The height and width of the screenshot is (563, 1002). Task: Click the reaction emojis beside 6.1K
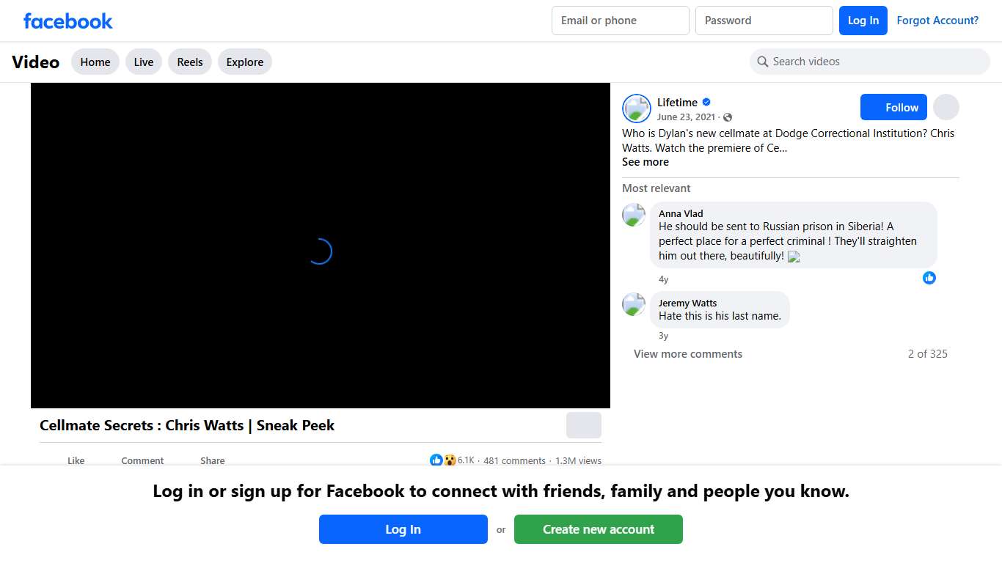click(x=443, y=460)
